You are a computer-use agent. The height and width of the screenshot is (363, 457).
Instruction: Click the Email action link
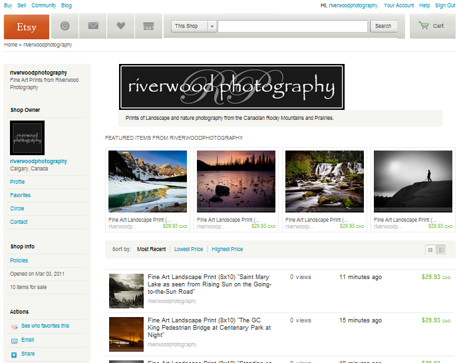coord(28,340)
